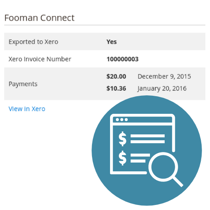210x210 pixels.
Task: Select the Exported to Xero label
Action: click(x=33, y=42)
